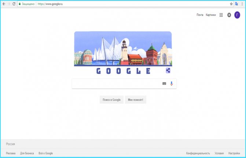The height and width of the screenshot is (158, 246).
Task: Open the Chrome three-dot menu
Action: tap(242, 4)
